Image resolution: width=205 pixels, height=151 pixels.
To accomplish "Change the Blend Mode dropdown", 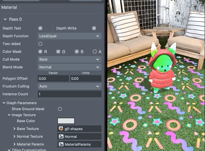I will [69, 67].
